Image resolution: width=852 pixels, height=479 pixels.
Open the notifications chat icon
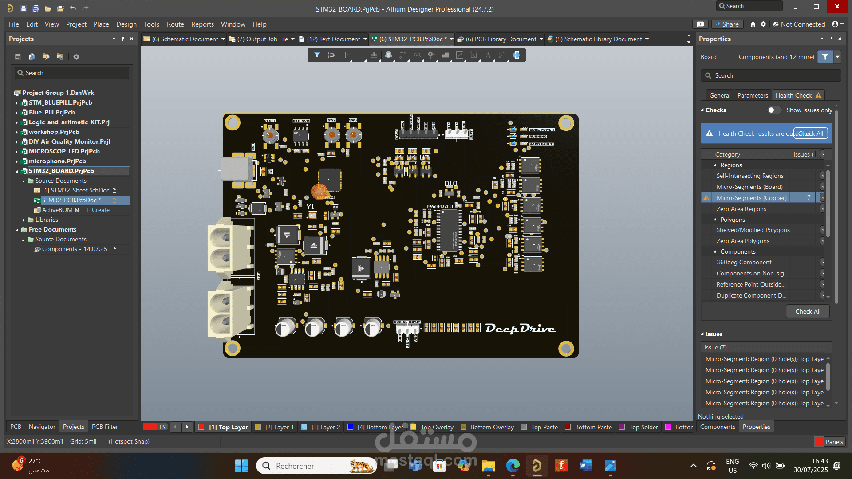click(700, 24)
